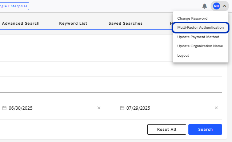Open calendar for 07/29/2025 date
Screen dimensions: 232x142
click(x=122, y=108)
